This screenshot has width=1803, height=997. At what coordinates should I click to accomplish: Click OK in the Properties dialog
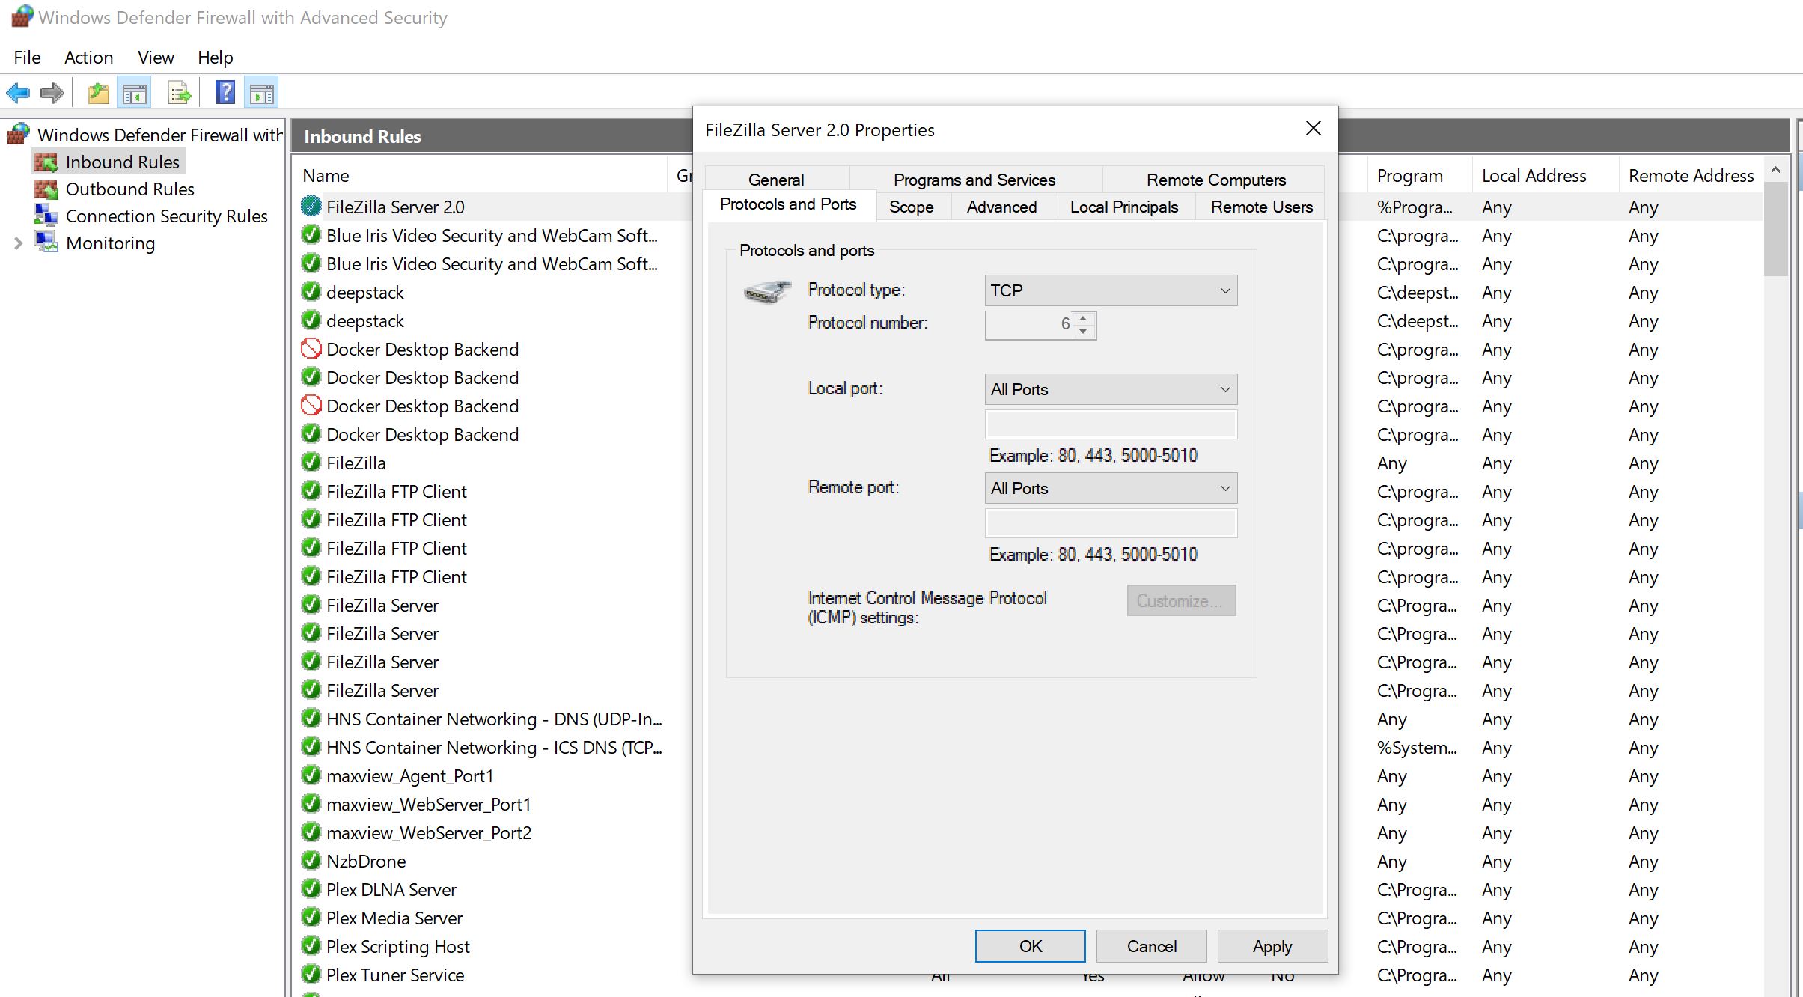(1030, 946)
